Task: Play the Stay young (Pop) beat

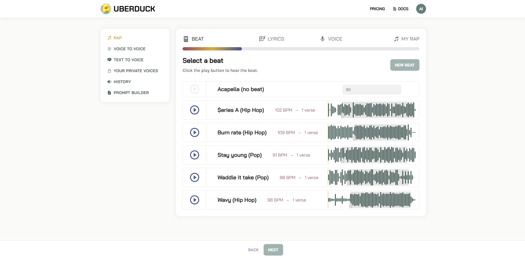Action: (195, 155)
